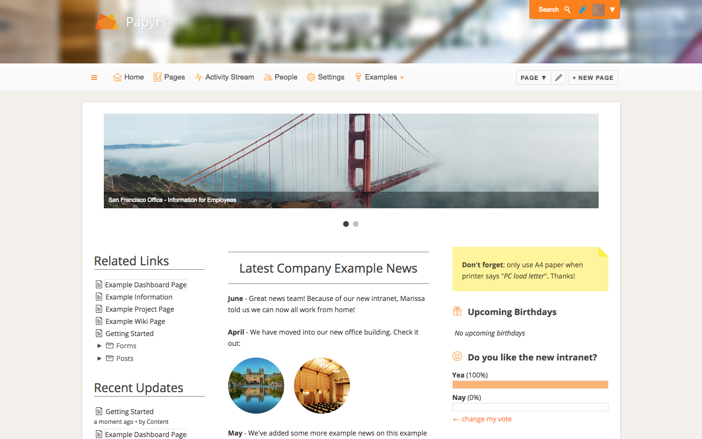This screenshot has height=439, width=702.
Task: Click the No upcoming birthdays text
Action: [490, 333]
